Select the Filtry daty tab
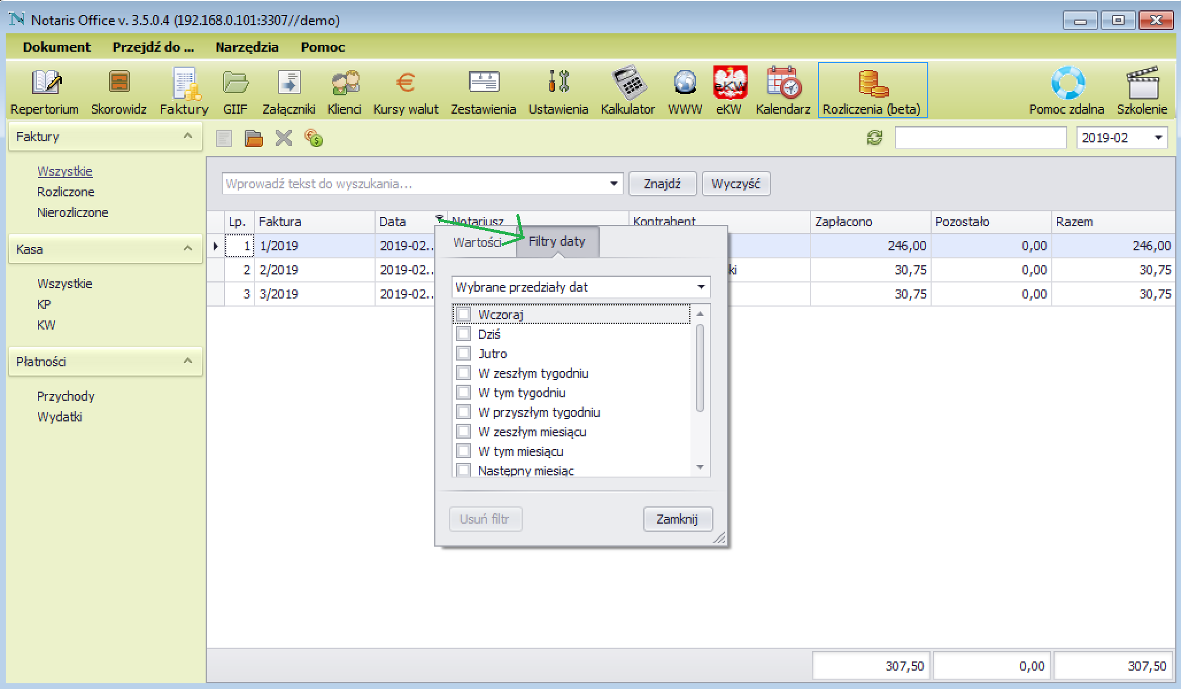This screenshot has width=1181, height=689. pos(557,242)
